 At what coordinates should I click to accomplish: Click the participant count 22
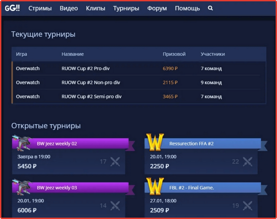[235, 162]
